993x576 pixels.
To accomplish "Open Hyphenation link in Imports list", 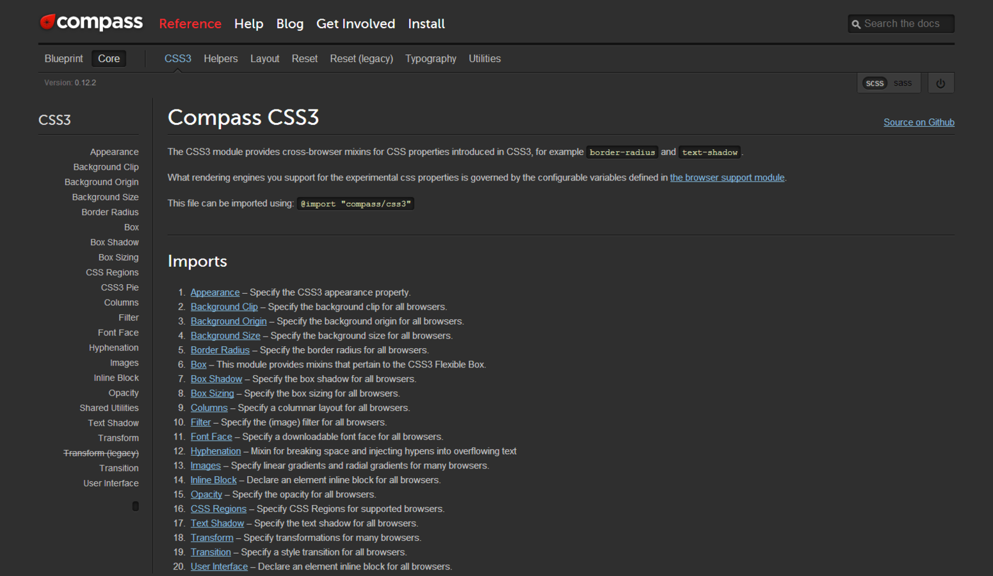I will click(x=216, y=451).
